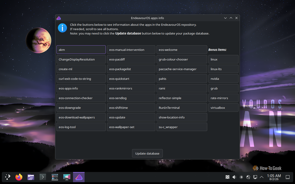295x184 pixels.
Task: Open the su-c_wrapper button
Action: [182, 127]
